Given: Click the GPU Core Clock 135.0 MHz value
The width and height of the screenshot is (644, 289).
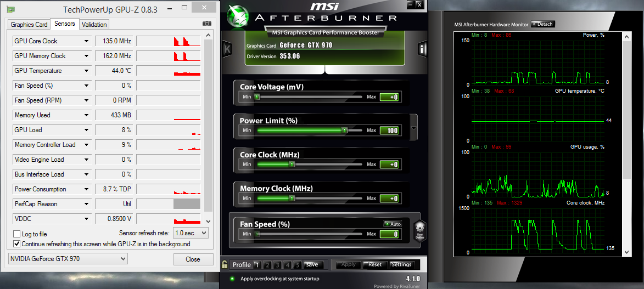Looking at the screenshot, I should pyautogui.click(x=114, y=41).
